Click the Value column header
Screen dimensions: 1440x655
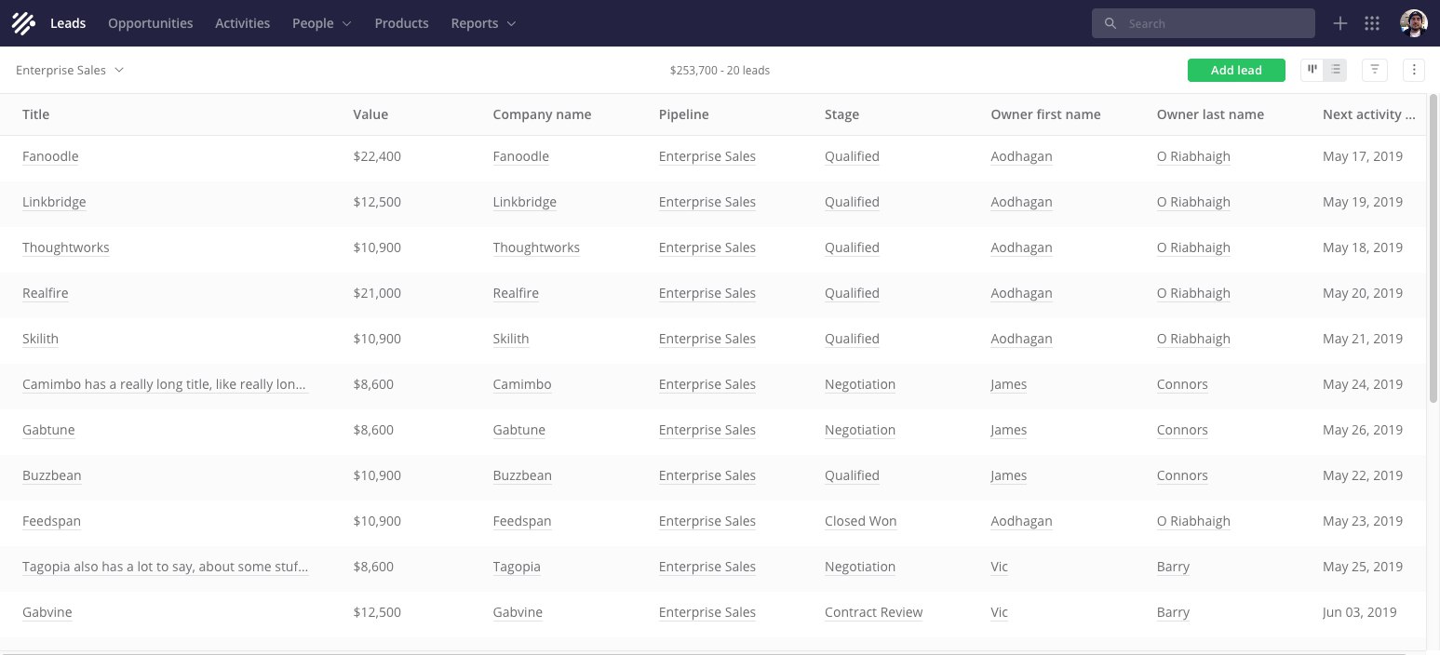(370, 114)
